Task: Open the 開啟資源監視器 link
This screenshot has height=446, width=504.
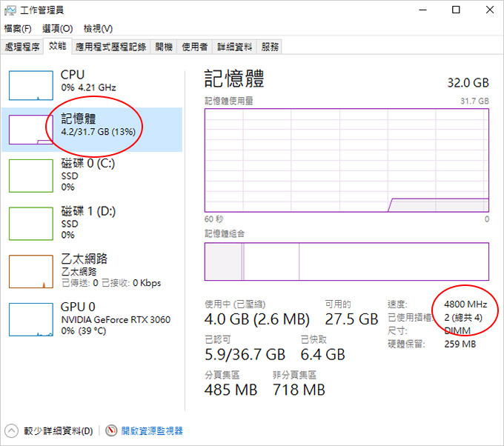Action: tap(152, 431)
